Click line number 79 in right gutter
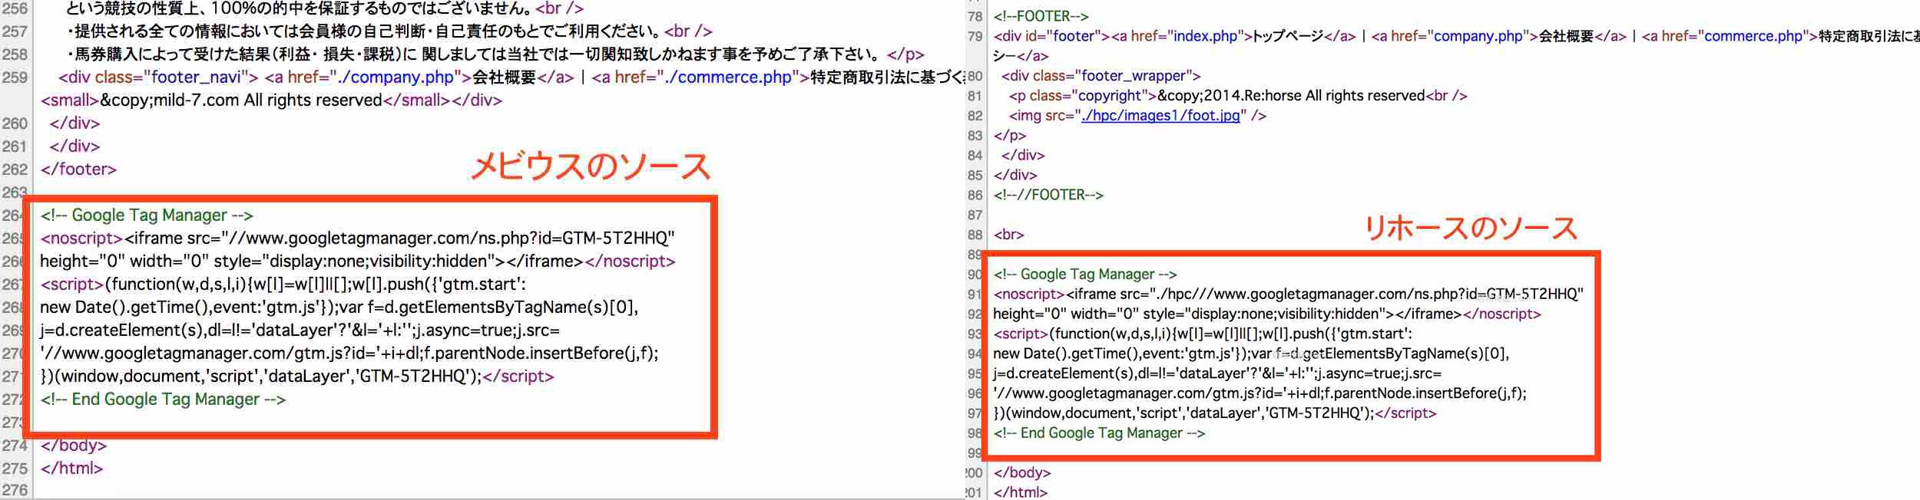Viewport: 1920px width, 500px height. coord(975,36)
